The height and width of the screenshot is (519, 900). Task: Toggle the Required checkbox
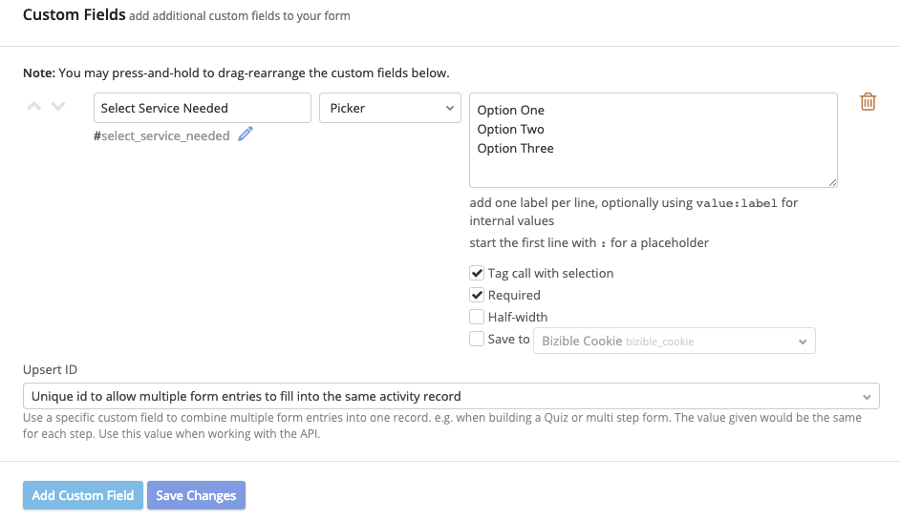tap(477, 295)
